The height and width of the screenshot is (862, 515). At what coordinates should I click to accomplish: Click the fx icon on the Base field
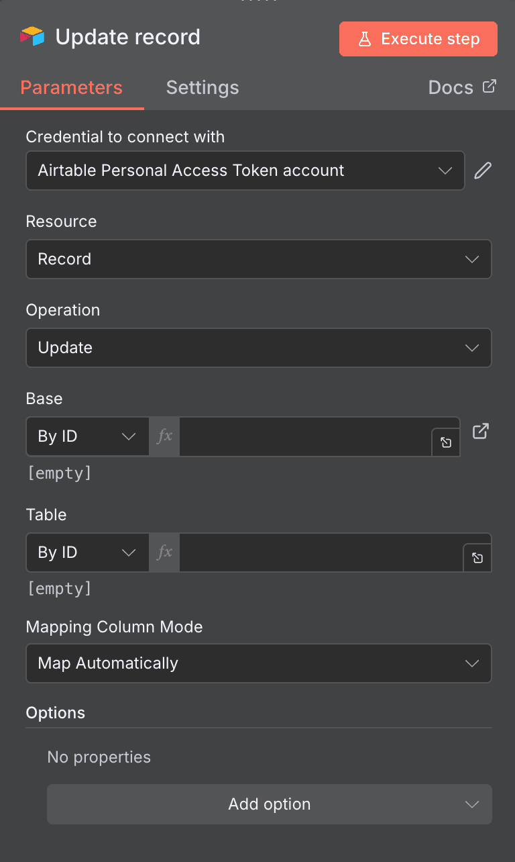tap(164, 436)
